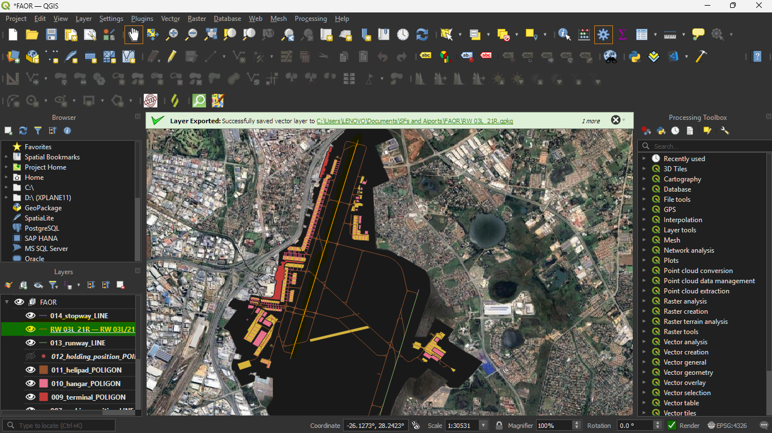Click Zoom Full extent icon
Screen dimensions: 772x433
tap(211, 34)
